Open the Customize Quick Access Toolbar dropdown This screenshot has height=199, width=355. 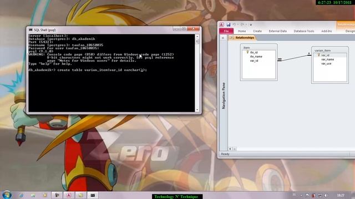(x=251, y=24)
